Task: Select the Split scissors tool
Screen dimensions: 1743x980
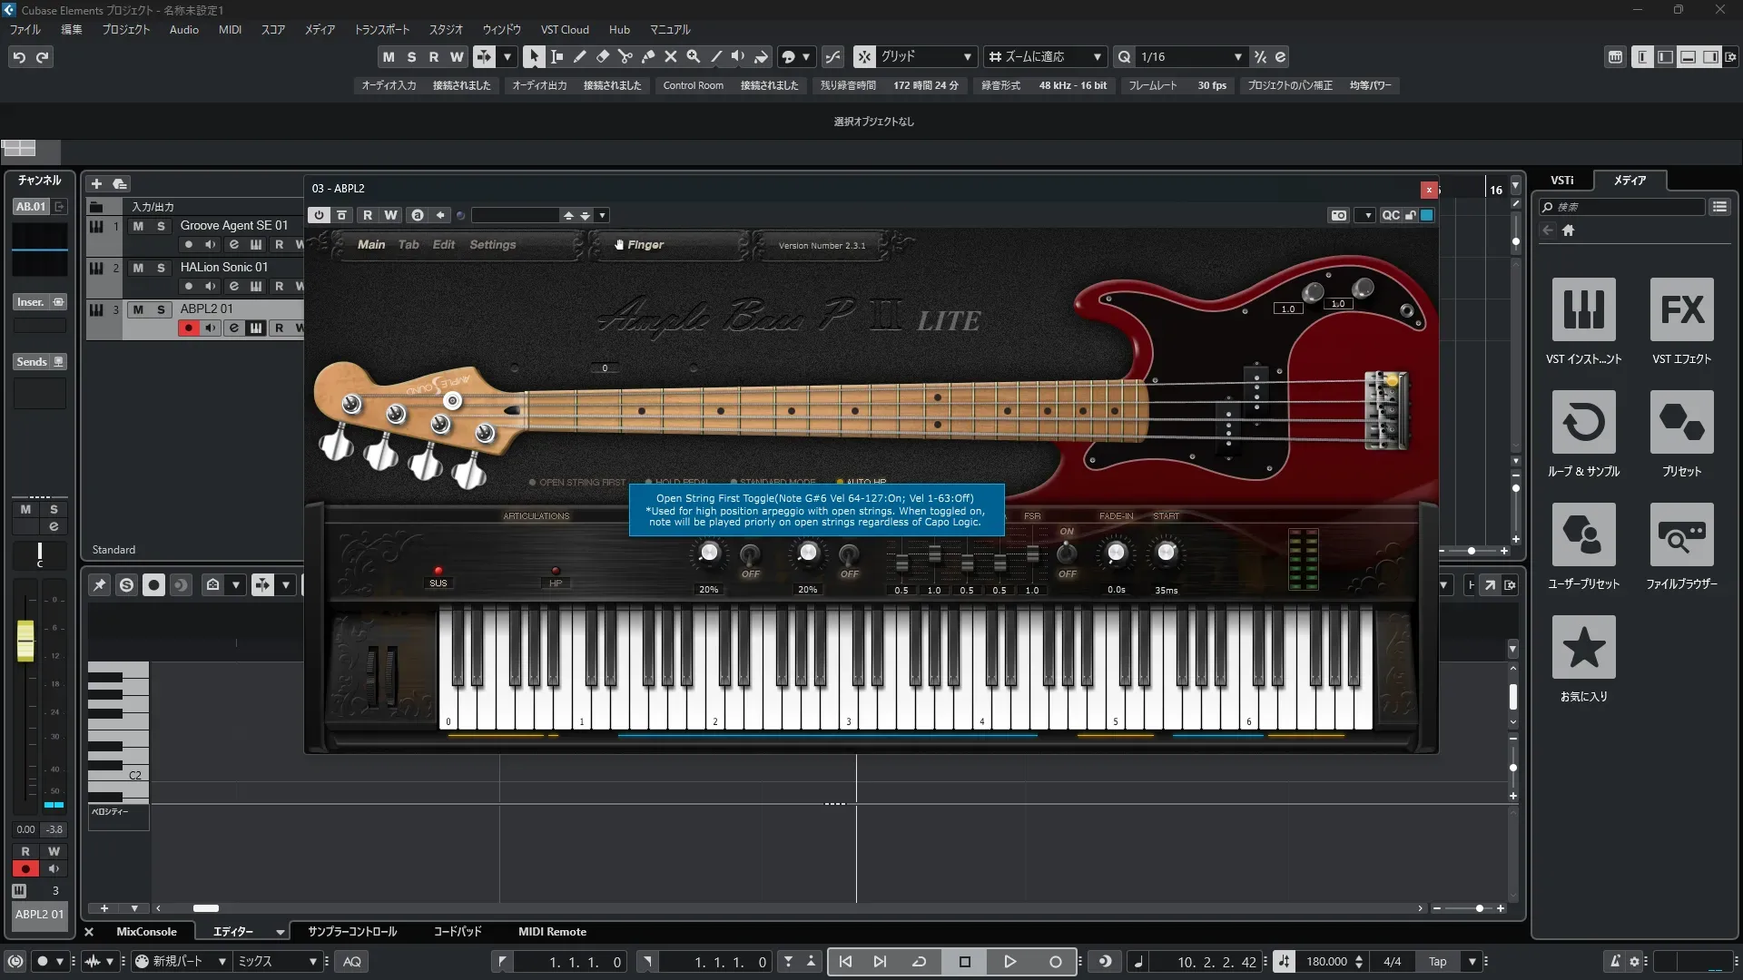Action: pyautogui.click(x=625, y=56)
